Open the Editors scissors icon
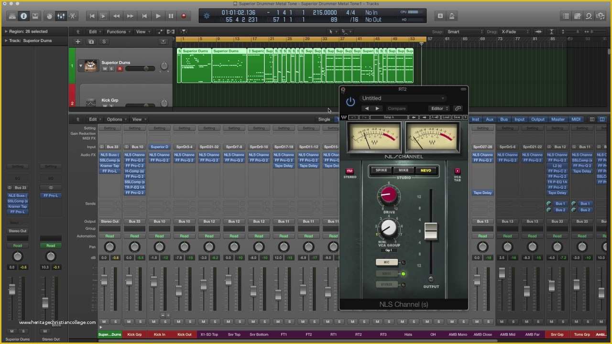Image resolution: width=612 pixels, height=344 pixels. pyautogui.click(x=72, y=16)
